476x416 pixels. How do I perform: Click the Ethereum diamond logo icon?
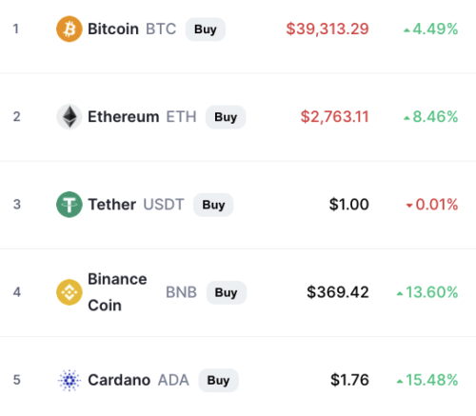click(x=69, y=117)
